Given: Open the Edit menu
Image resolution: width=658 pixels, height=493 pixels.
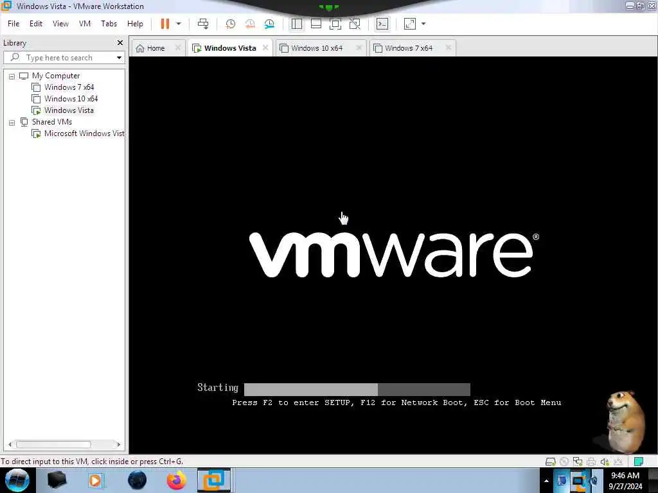Looking at the screenshot, I should [x=36, y=24].
